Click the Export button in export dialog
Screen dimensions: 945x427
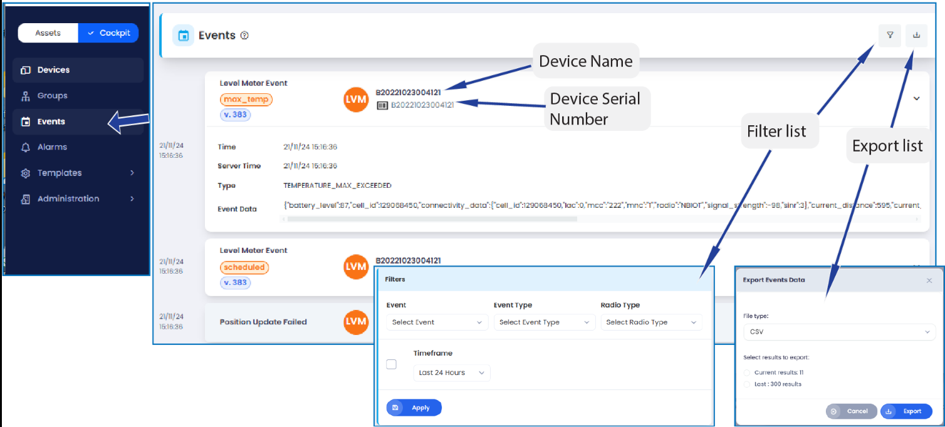(906, 411)
